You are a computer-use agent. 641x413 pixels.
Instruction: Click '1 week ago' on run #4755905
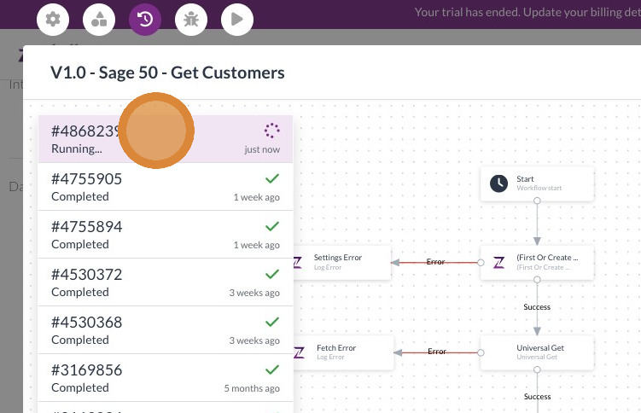(x=257, y=197)
